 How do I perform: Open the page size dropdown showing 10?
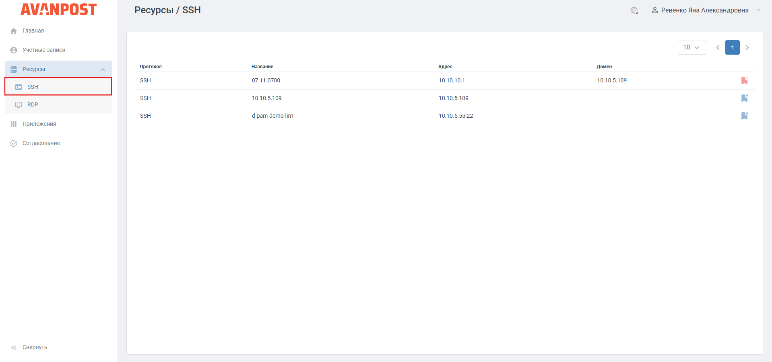coord(692,47)
